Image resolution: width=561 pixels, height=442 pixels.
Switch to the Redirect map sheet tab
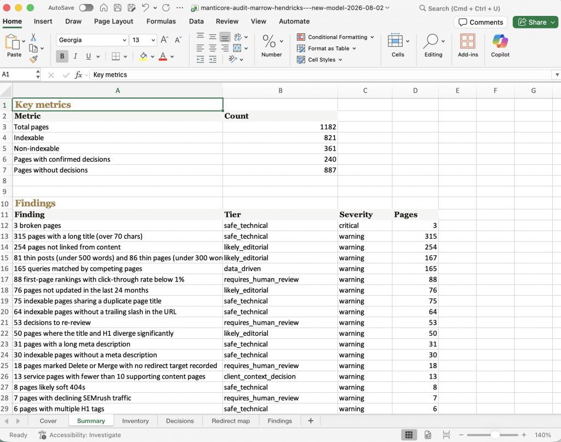tap(231, 421)
